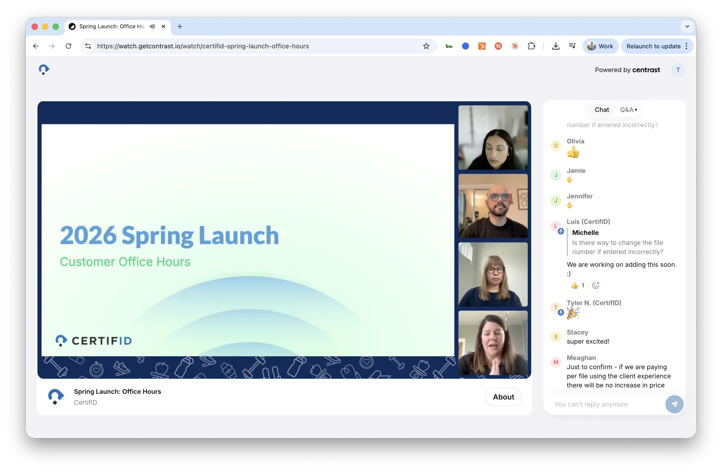Select the bottom speaker video thumbnail
This screenshot has height=472, width=722.
click(493, 343)
